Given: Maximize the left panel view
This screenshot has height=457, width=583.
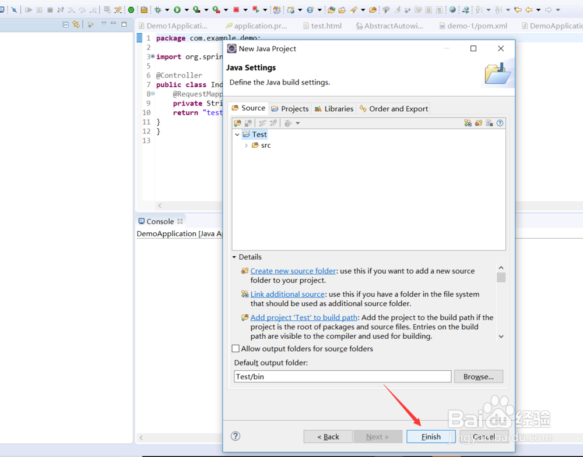Looking at the screenshot, I should 124,24.
